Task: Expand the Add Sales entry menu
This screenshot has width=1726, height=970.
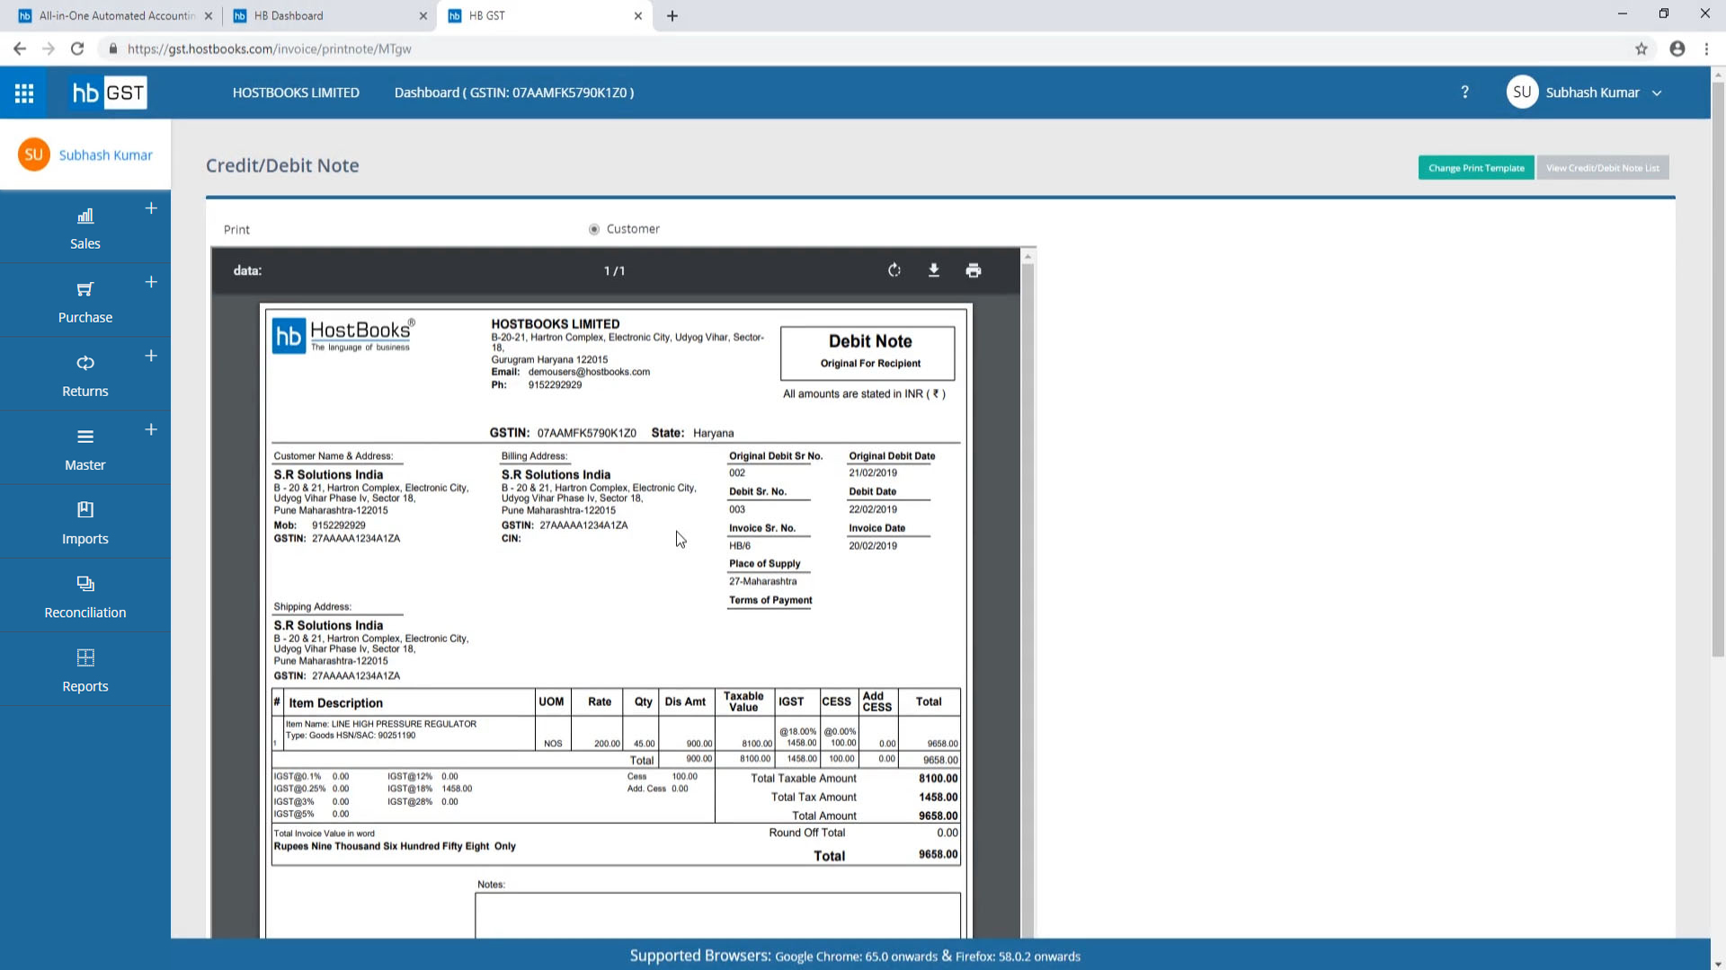Action: point(150,208)
